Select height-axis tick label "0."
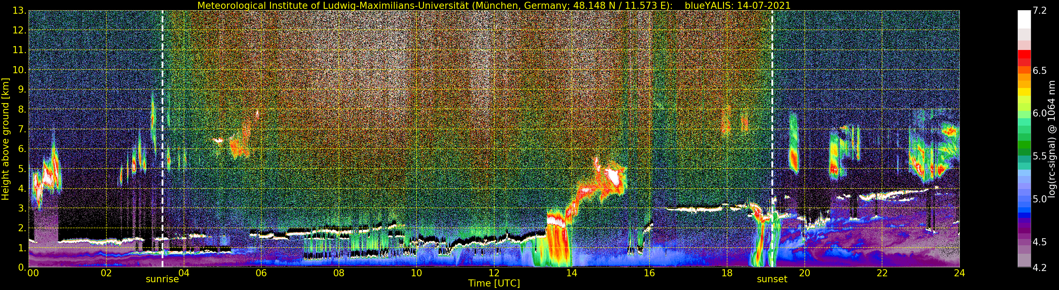 point(22,267)
